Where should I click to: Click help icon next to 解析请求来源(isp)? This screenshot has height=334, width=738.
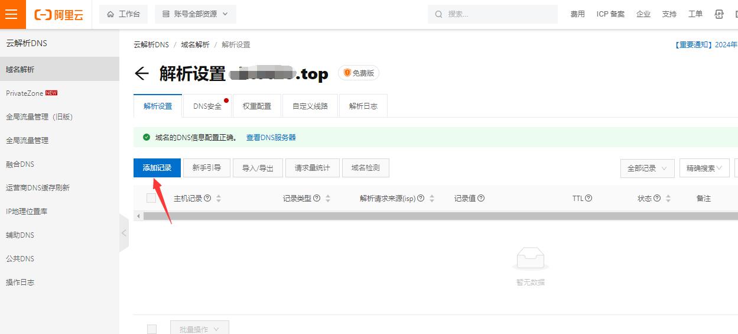[x=421, y=199]
